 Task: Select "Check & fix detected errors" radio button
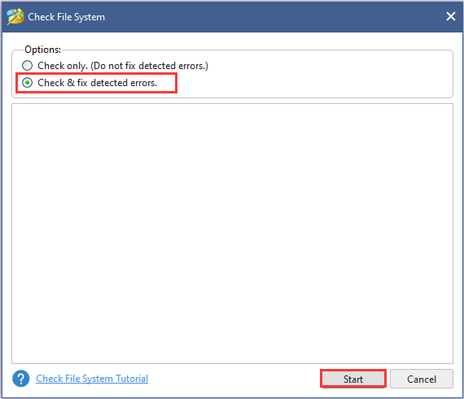27,83
